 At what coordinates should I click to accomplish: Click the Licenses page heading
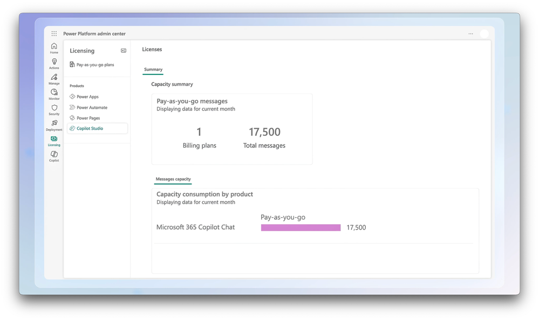tap(152, 49)
